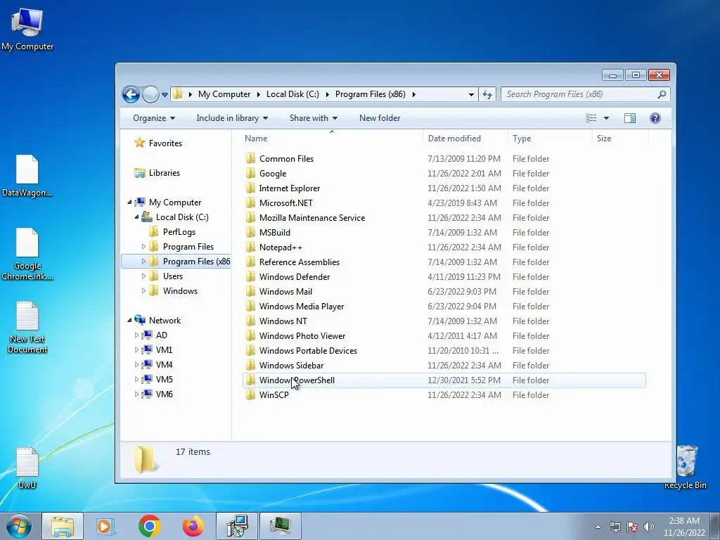The image size is (720, 540).
Task: Expand the Windows tree node
Action: pyautogui.click(x=143, y=290)
